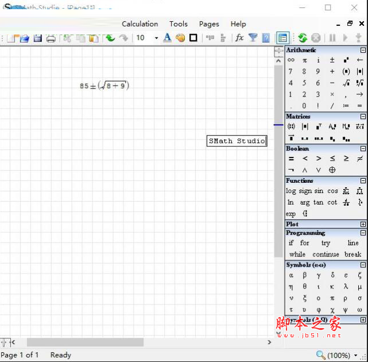The image size is (368, 362).
Task: Click the Save disk icon in toolbar
Action: tap(38, 38)
